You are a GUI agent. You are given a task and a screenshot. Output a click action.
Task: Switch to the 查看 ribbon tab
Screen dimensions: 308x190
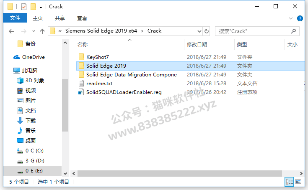point(82,18)
